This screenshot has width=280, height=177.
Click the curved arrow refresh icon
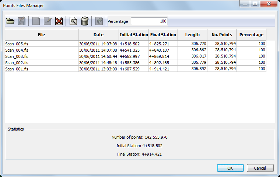(99, 21)
